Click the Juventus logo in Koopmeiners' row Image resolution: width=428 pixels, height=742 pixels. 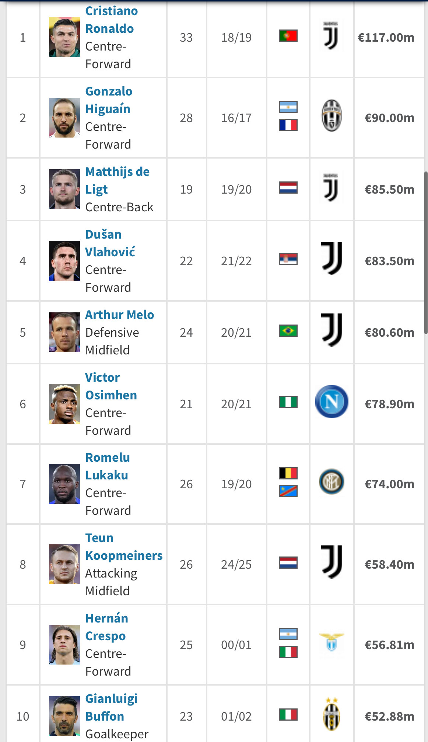(331, 562)
